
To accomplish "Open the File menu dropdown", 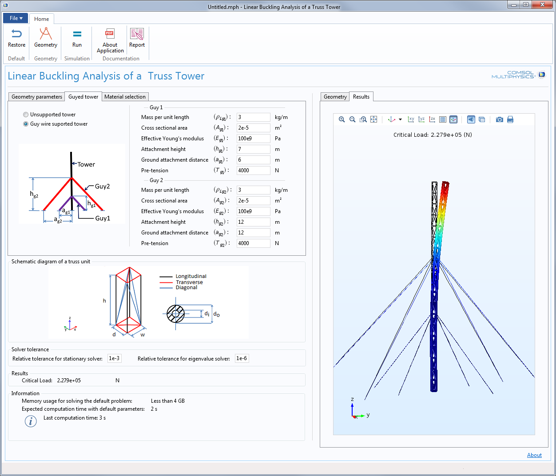I will [16, 18].
